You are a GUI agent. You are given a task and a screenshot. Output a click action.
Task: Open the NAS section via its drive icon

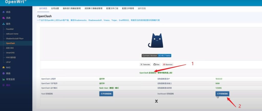(x=4, y=68)
